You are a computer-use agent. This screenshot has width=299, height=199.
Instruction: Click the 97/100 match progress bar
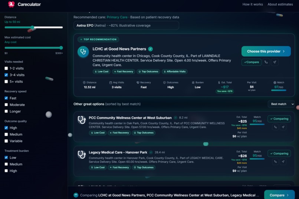click(279, 90)
